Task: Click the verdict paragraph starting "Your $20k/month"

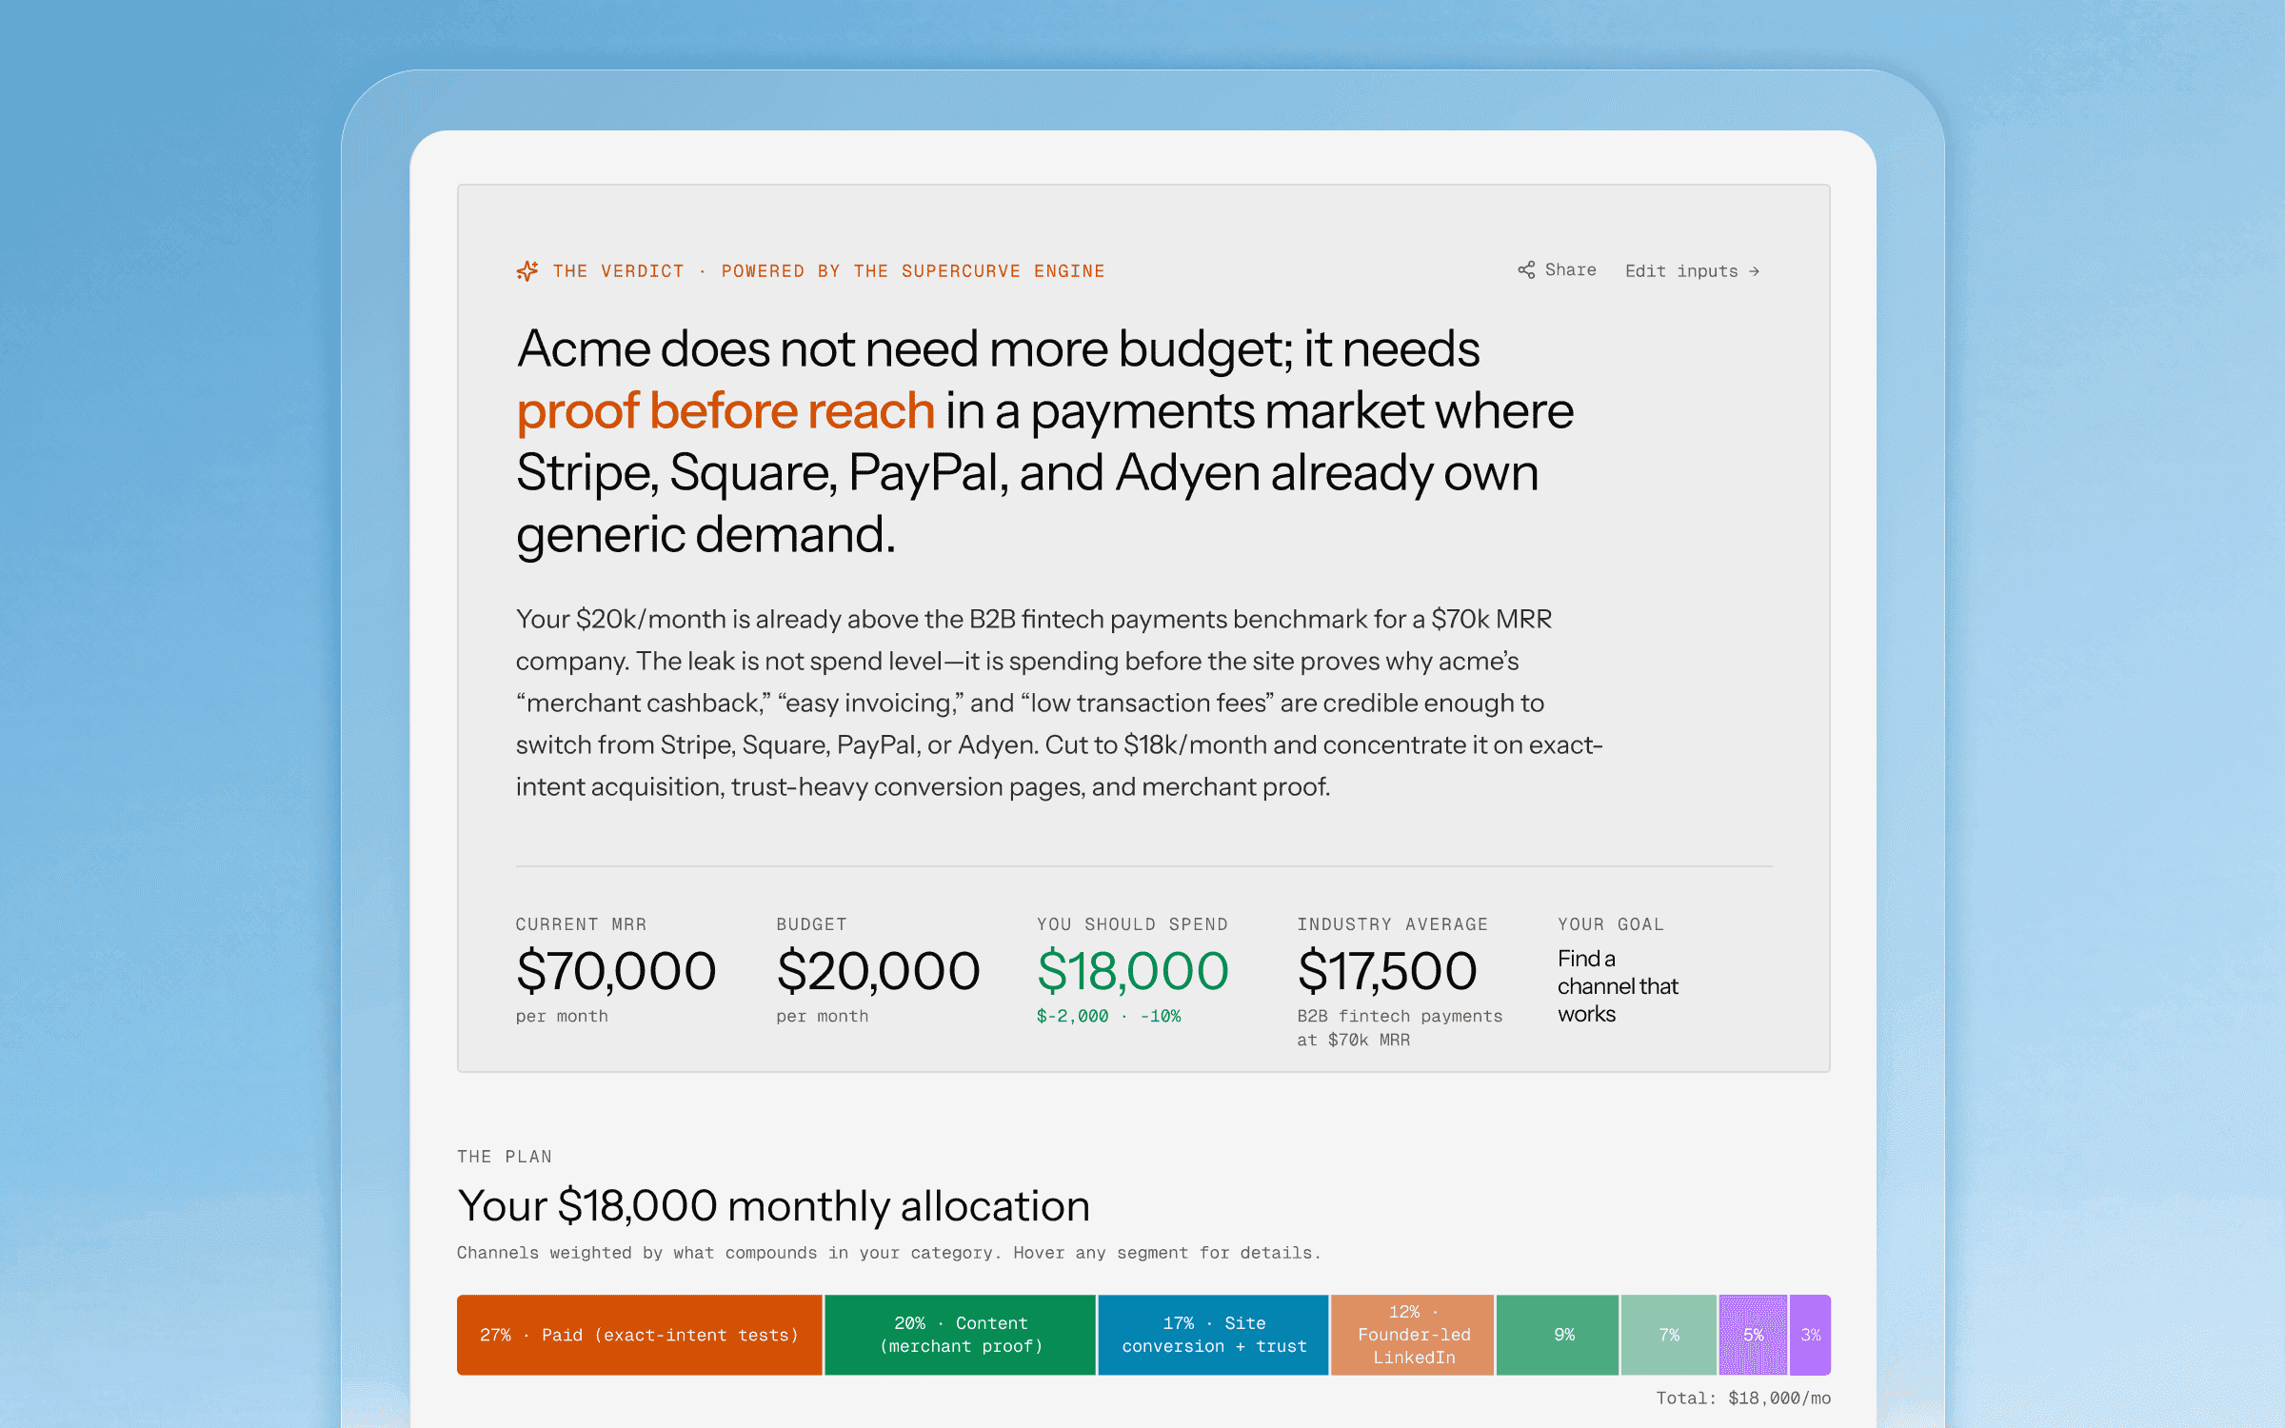Action: point(1060,703)
